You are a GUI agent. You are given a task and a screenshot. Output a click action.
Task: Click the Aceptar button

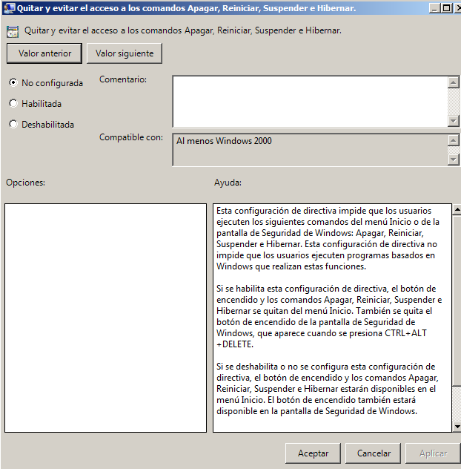click(313, 453)
